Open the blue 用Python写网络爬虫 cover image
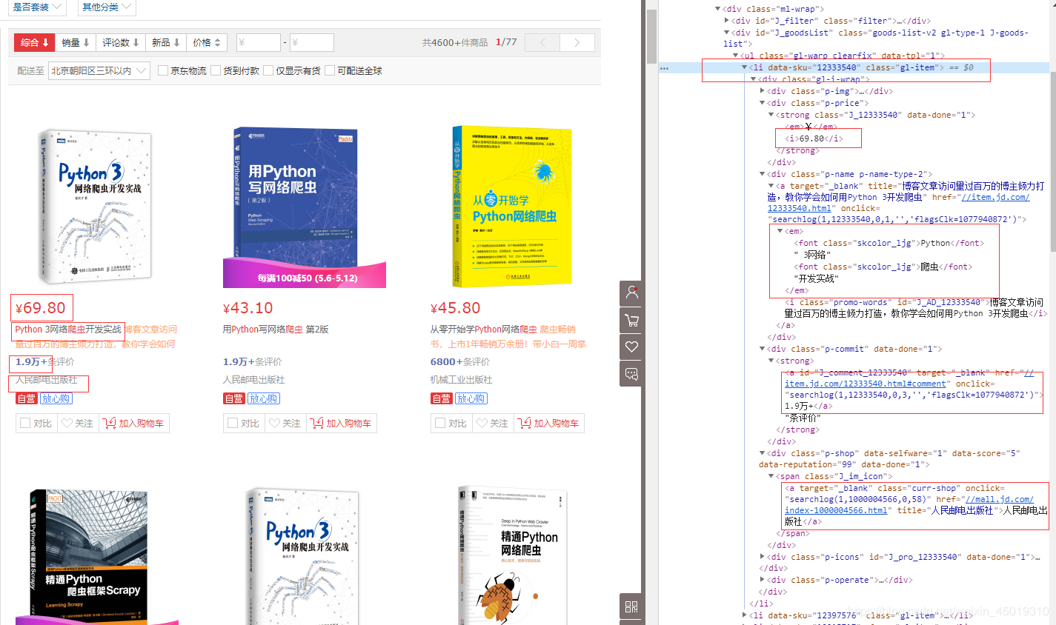The height and width of the screenshot is (625, 1056). (x=305, y=207)
